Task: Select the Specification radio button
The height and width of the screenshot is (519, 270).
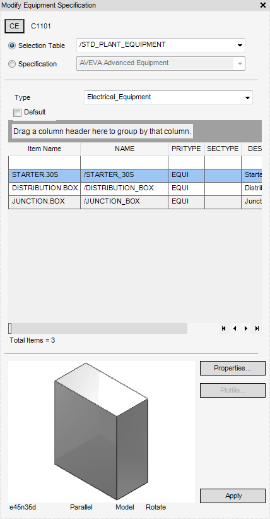Action: [x=12, y=64]
